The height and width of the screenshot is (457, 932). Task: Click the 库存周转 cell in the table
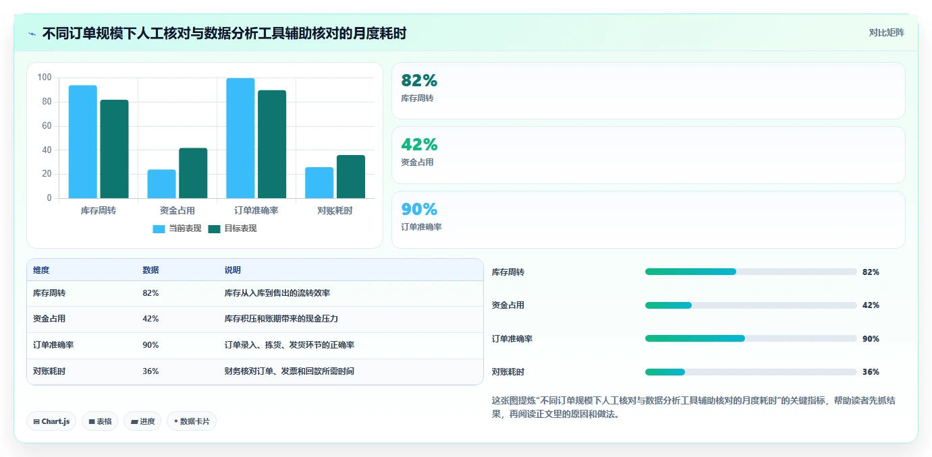(x=49, y=293)
